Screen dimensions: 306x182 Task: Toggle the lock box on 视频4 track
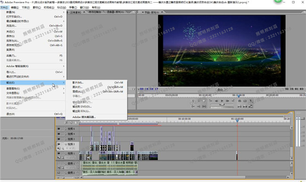pos(62,134)
